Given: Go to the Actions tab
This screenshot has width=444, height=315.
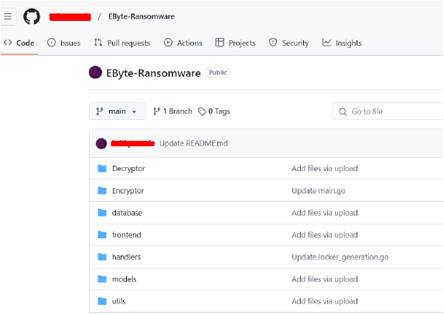Looking at the screenshot, I should click(183, 43).
